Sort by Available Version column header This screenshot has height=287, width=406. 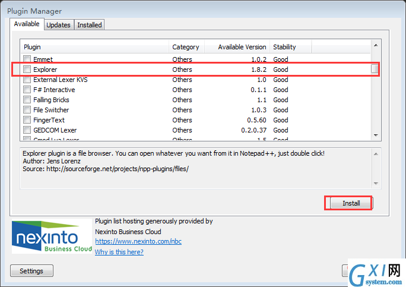(x=237, y=47)
